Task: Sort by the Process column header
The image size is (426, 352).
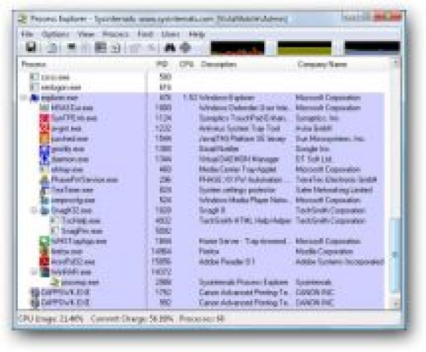Action: pyautogui.click(x=83, y=65)
